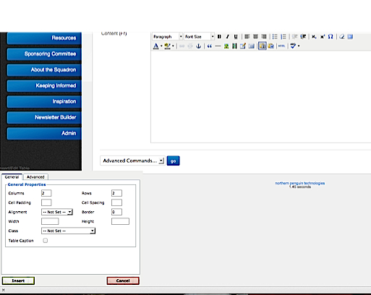371x295 pixels.
Task: Click the Height input field
Action: point(120,221)
